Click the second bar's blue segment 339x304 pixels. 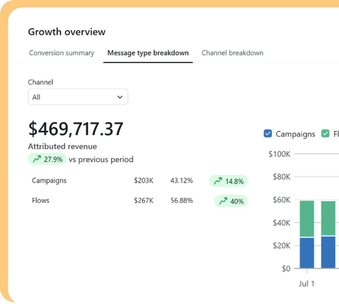click(328, 252)
